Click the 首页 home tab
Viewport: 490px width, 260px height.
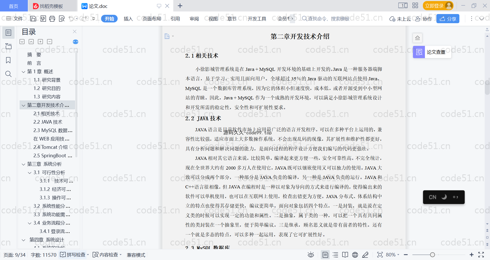(x=14, y=6)
